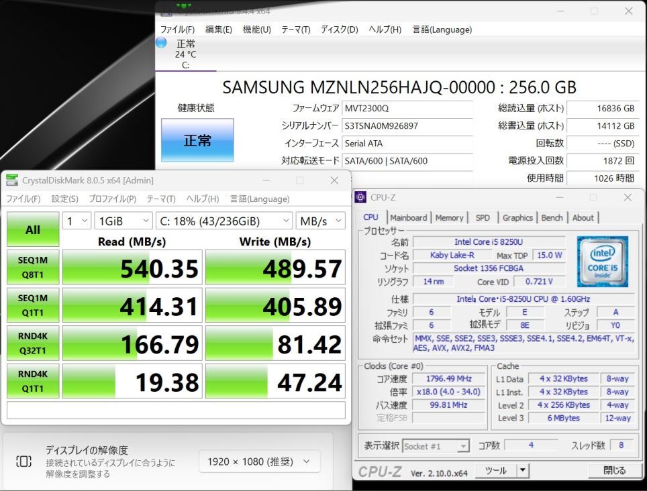Click the RND4K Q1T1 write result 47.24
This screenshot has width=647, height=491.
point(275,382)
